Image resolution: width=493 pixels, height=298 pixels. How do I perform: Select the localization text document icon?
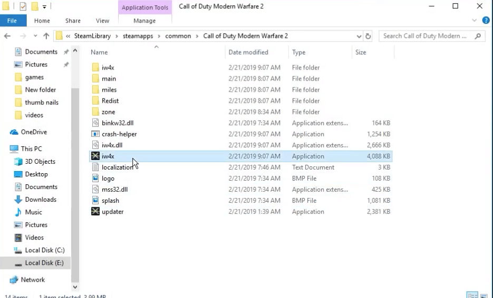point(95,167)
